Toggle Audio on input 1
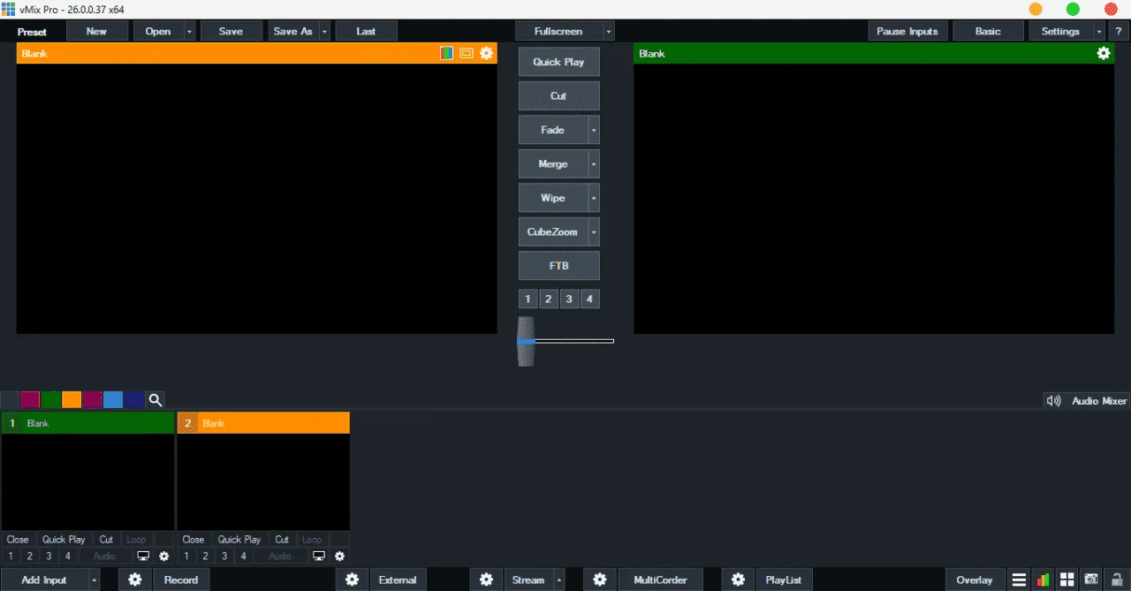Screen dimensions: 1131x591 click(104, 557)
